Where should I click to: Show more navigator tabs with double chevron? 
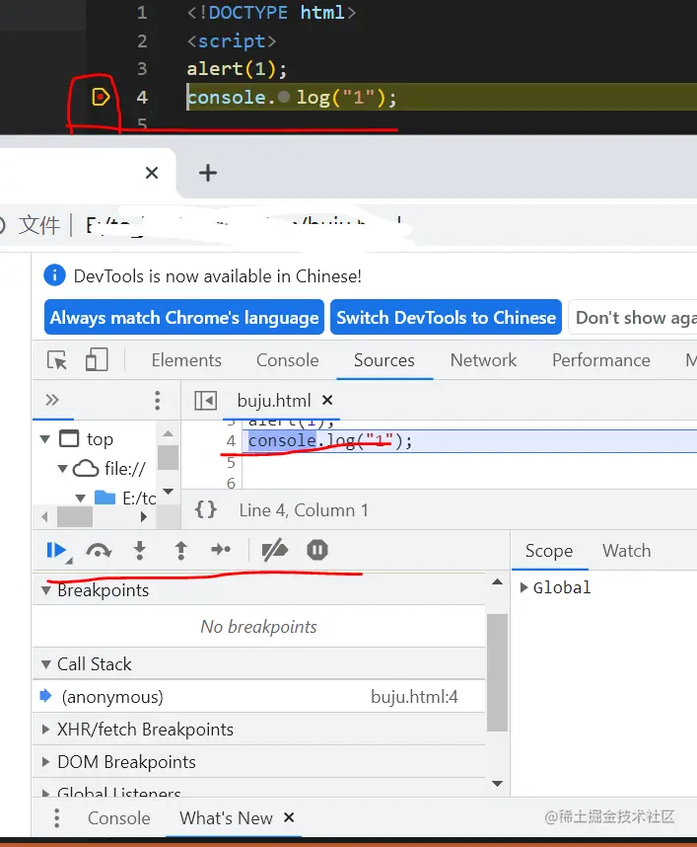(x=52, y=400)
